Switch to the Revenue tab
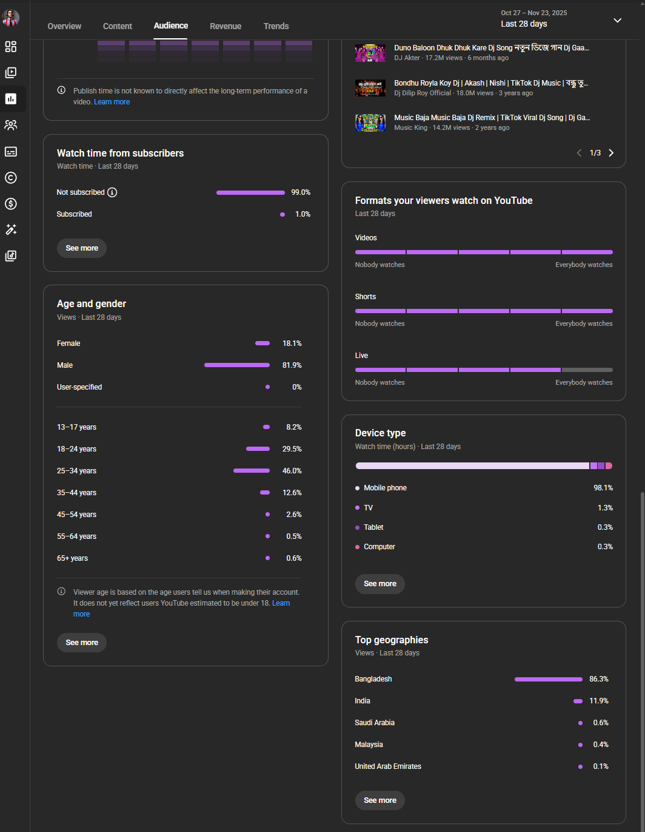Screen dimensions: 645x832 226,26
